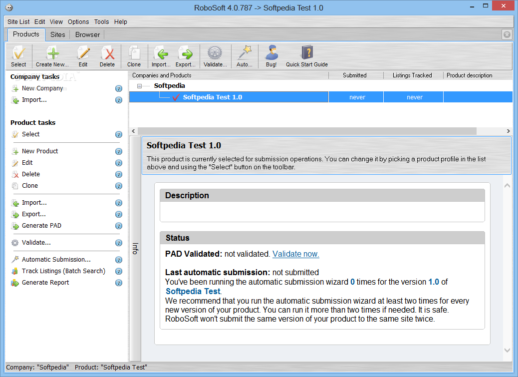Collapse the Softpedia company tree node
The image size is (518, 377).
point(139,86)
